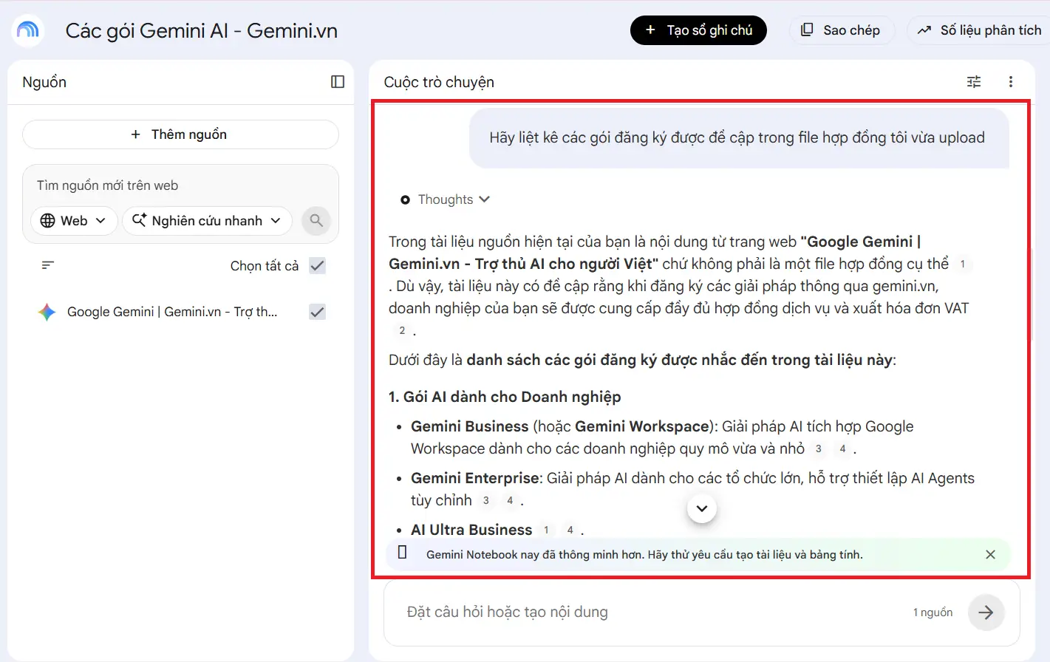Screen dimensions: 1050x662
Task: Click the Cuộc trò chuyện panel heading
Action: click(439, 82)
